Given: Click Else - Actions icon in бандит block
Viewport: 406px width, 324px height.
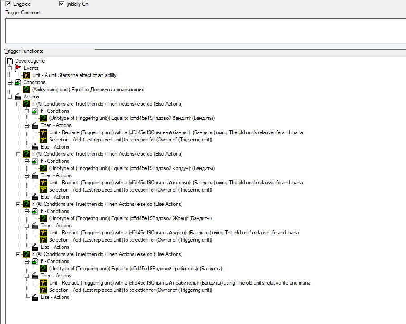Looking at the screenshot, I should click(x=35, y=147).
